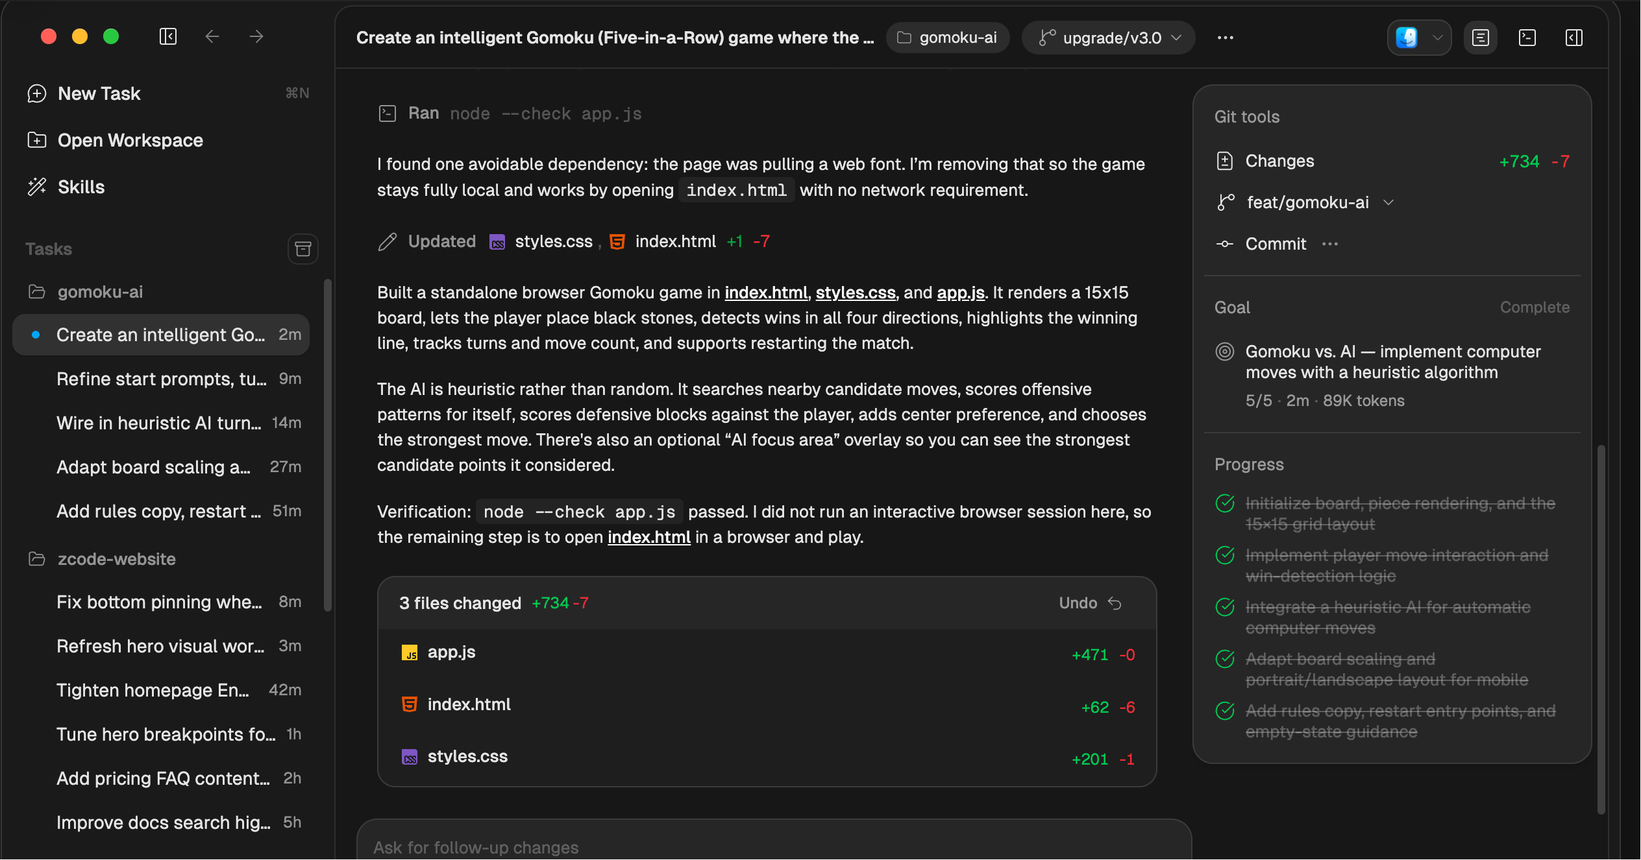1641x860 pixels.
Task: Go forward with the right arrow
Action: [256, 36]
